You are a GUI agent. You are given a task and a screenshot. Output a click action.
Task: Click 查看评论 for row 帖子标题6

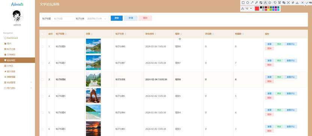coord(291,77)
